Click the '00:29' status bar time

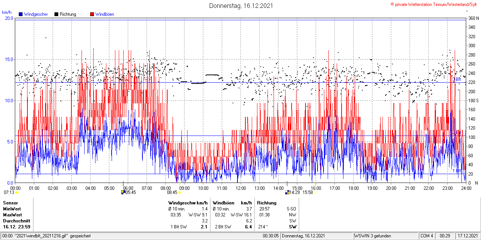tap(445, 236)
